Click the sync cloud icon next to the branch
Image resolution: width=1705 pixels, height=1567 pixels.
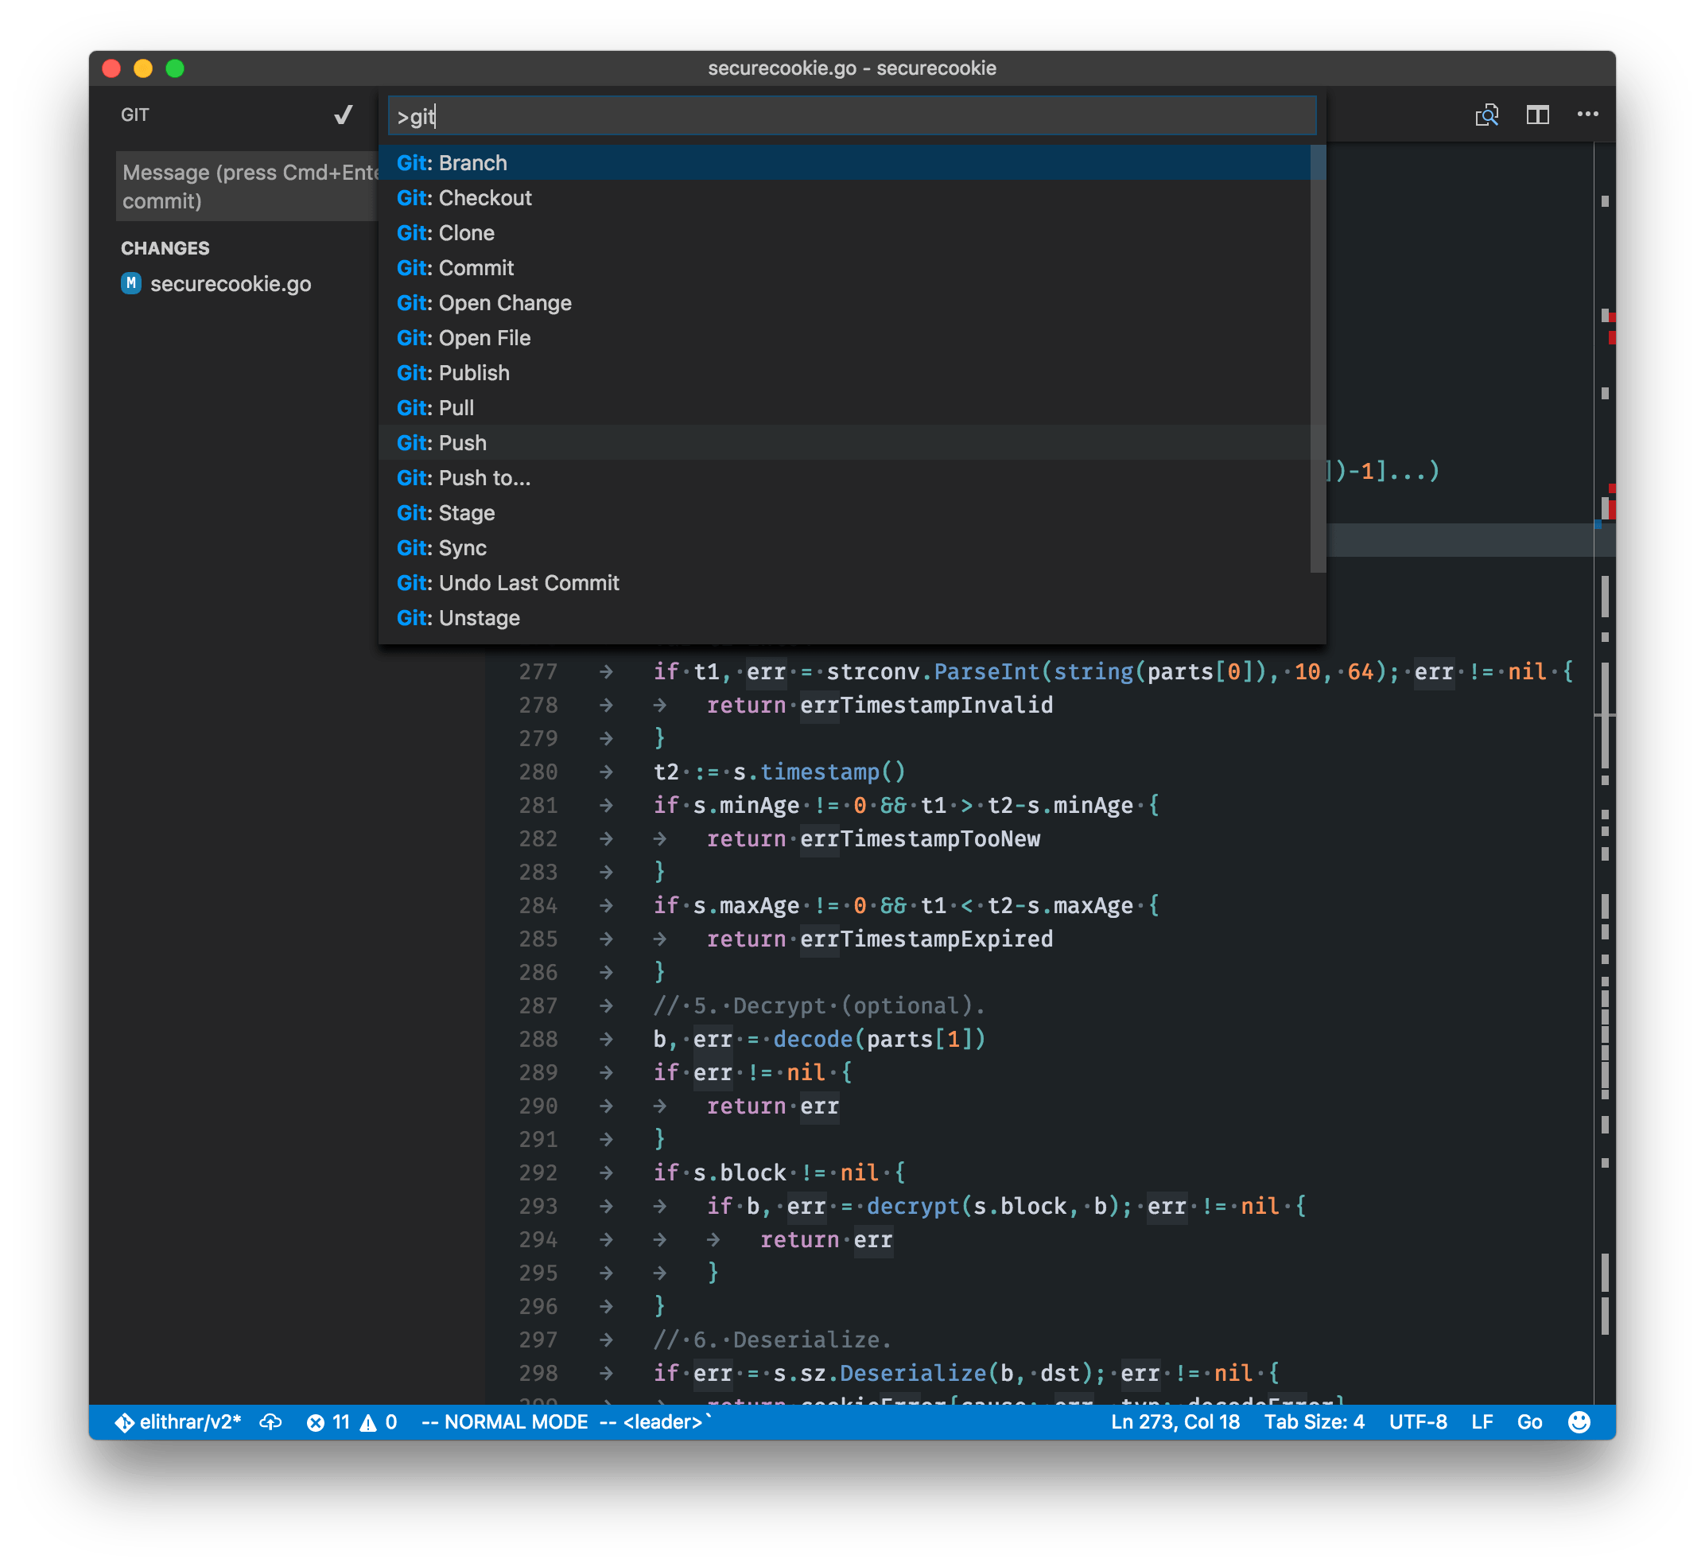click(270, 1422)
